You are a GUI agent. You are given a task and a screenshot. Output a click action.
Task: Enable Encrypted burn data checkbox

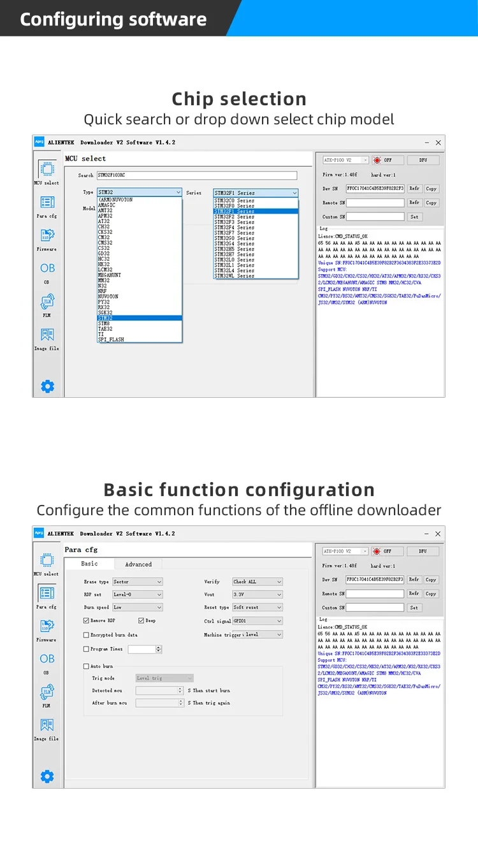click(x=86, y=635)
